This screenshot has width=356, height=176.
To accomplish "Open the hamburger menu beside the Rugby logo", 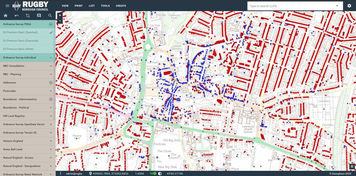I will tap(7, 6).
